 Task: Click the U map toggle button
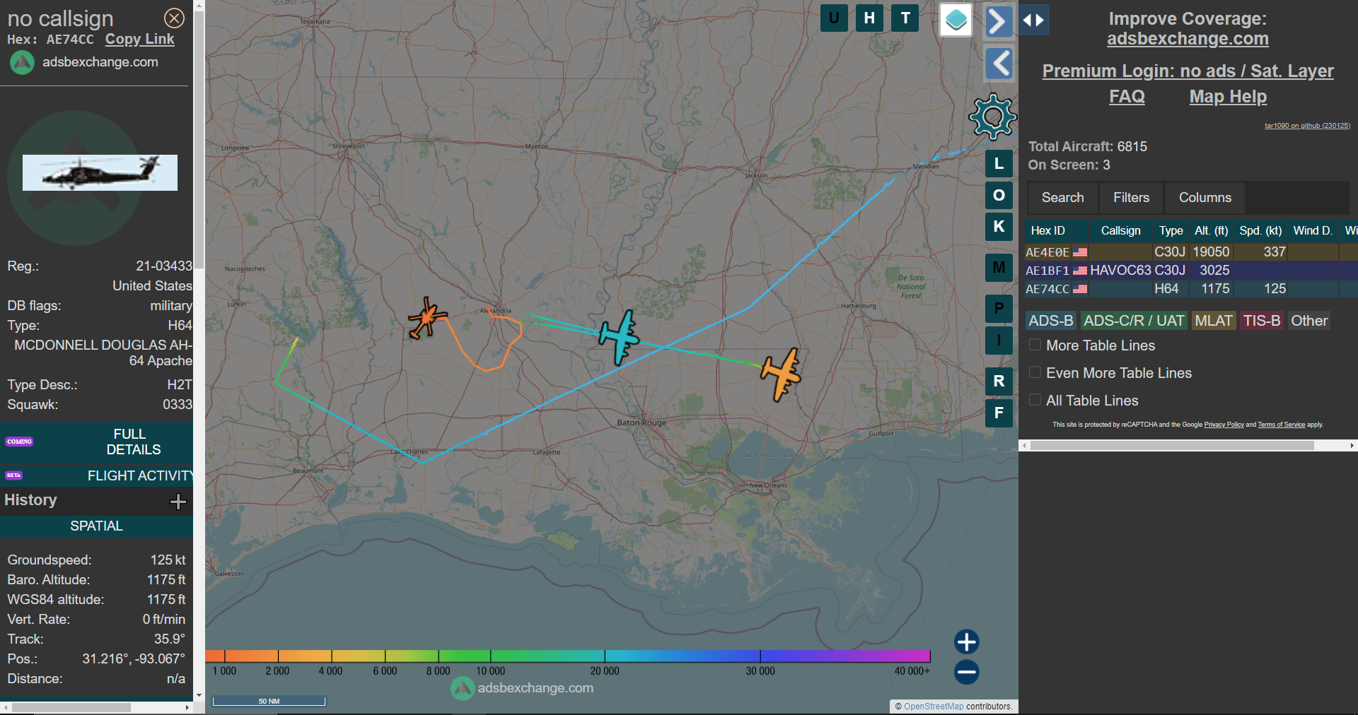834,18
